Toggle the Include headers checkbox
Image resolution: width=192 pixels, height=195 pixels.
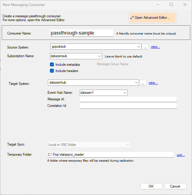[52, 71]
